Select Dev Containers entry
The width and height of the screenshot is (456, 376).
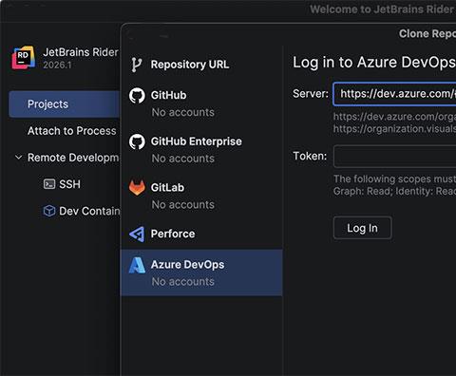pos(89,211)
